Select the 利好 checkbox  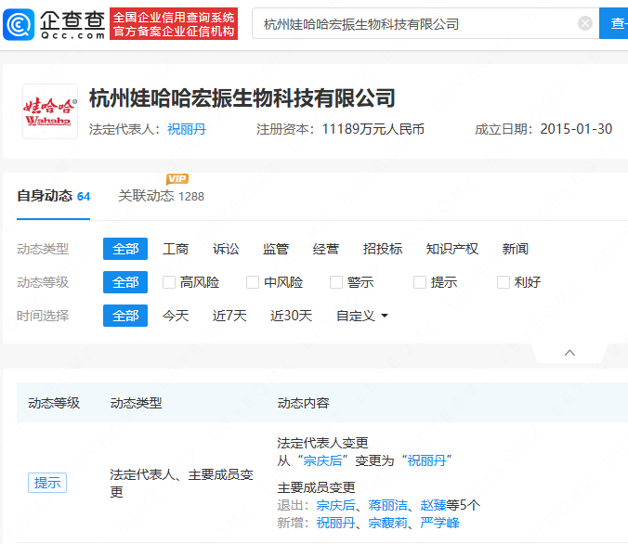click(504, 282)
